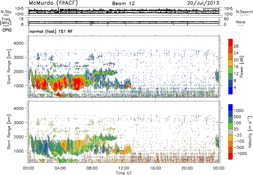Click the "McMurdo (fitACF)" plot title
Viewport: 253px width, 175px height.
53,3
